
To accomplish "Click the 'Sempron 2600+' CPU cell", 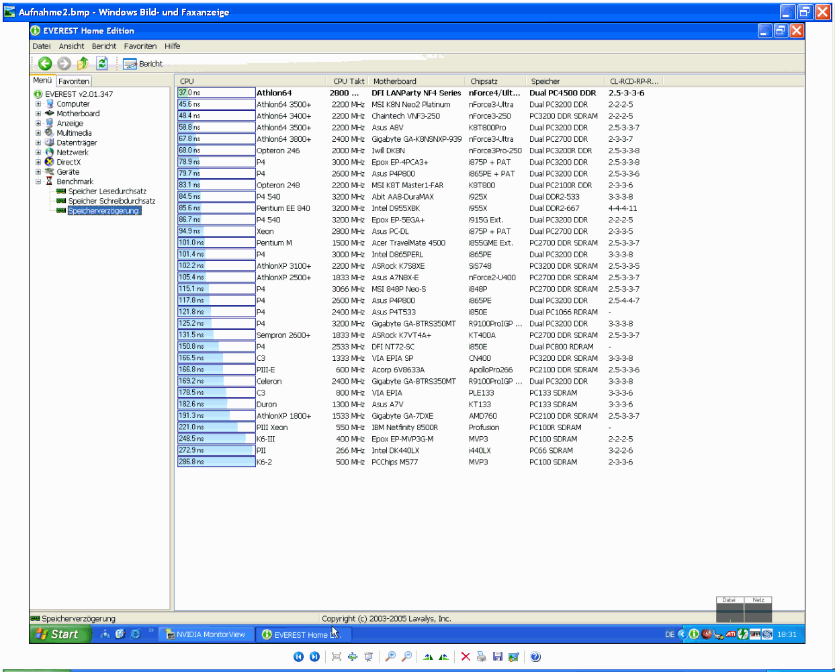I will (x=283, y=335).
